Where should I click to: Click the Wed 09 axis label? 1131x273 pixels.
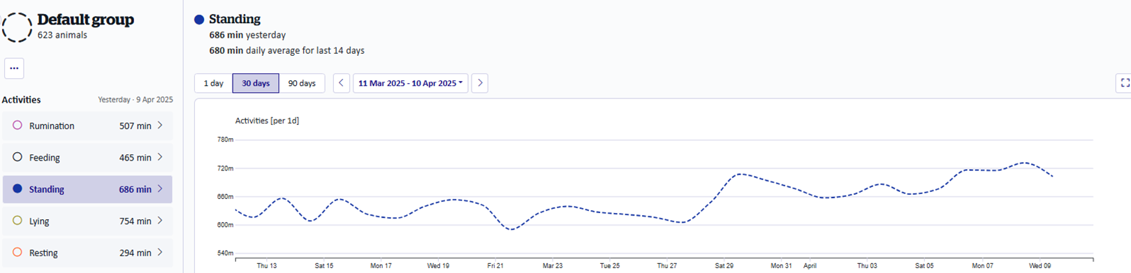click(x=1039, y=266)
